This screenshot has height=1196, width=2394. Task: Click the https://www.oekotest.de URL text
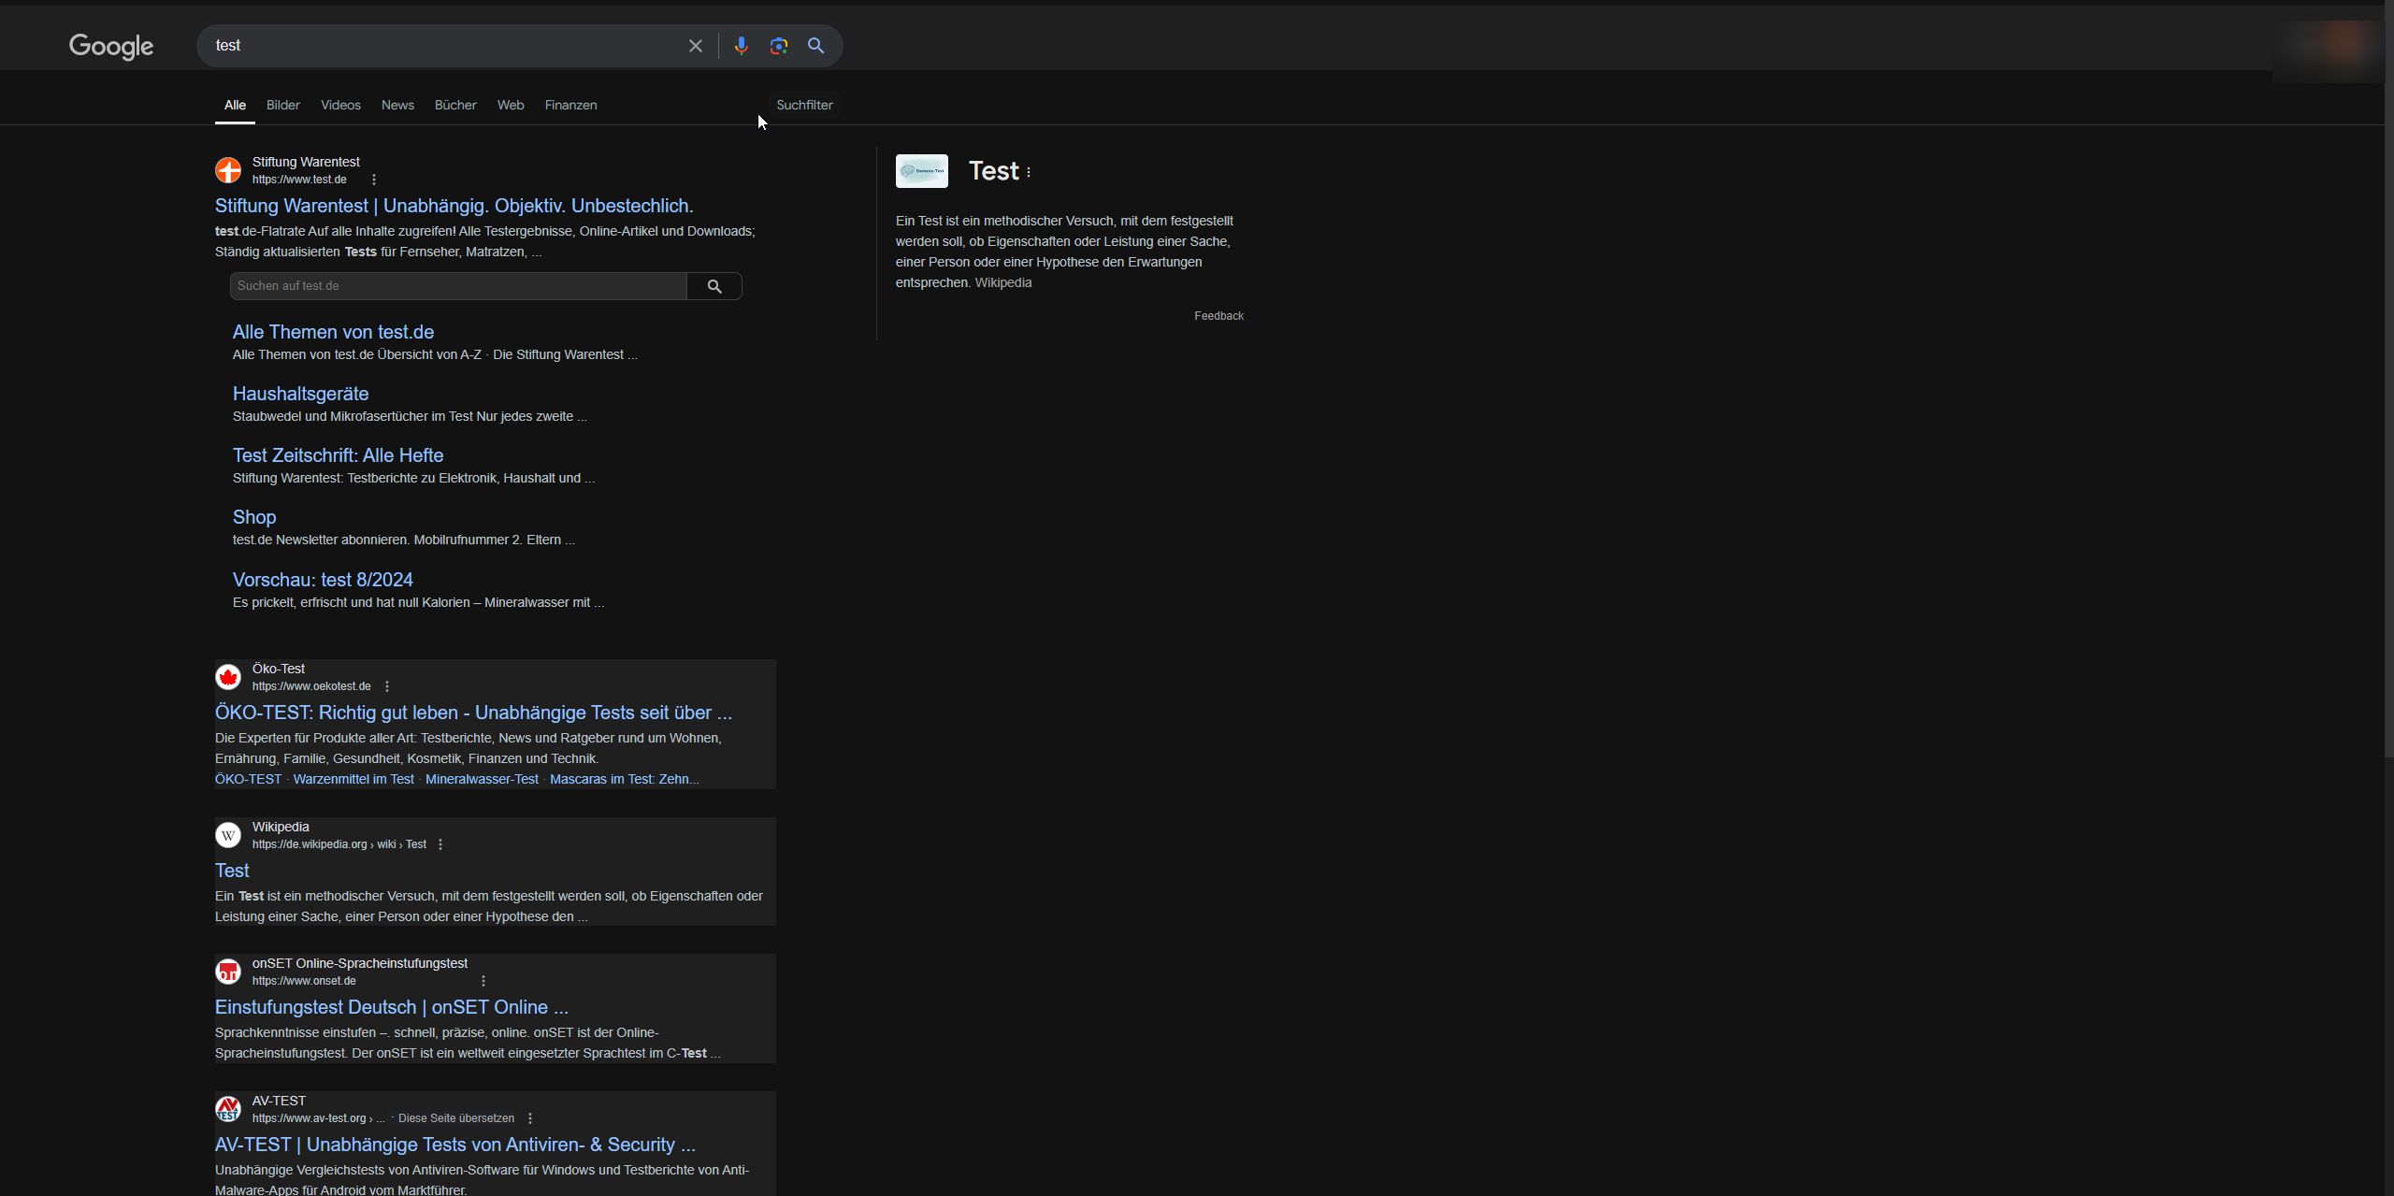(311, 686)
